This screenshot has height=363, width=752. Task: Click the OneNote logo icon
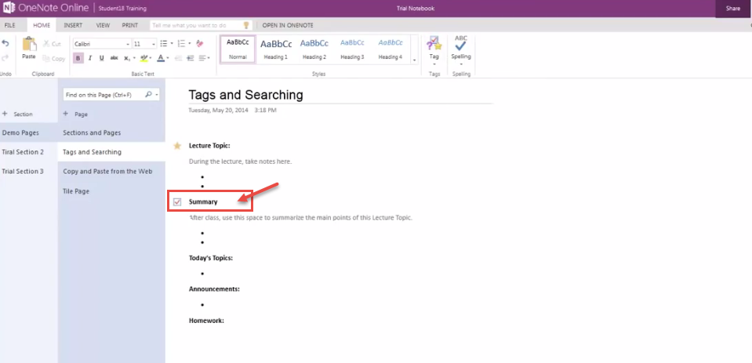[x=8, y=8]
